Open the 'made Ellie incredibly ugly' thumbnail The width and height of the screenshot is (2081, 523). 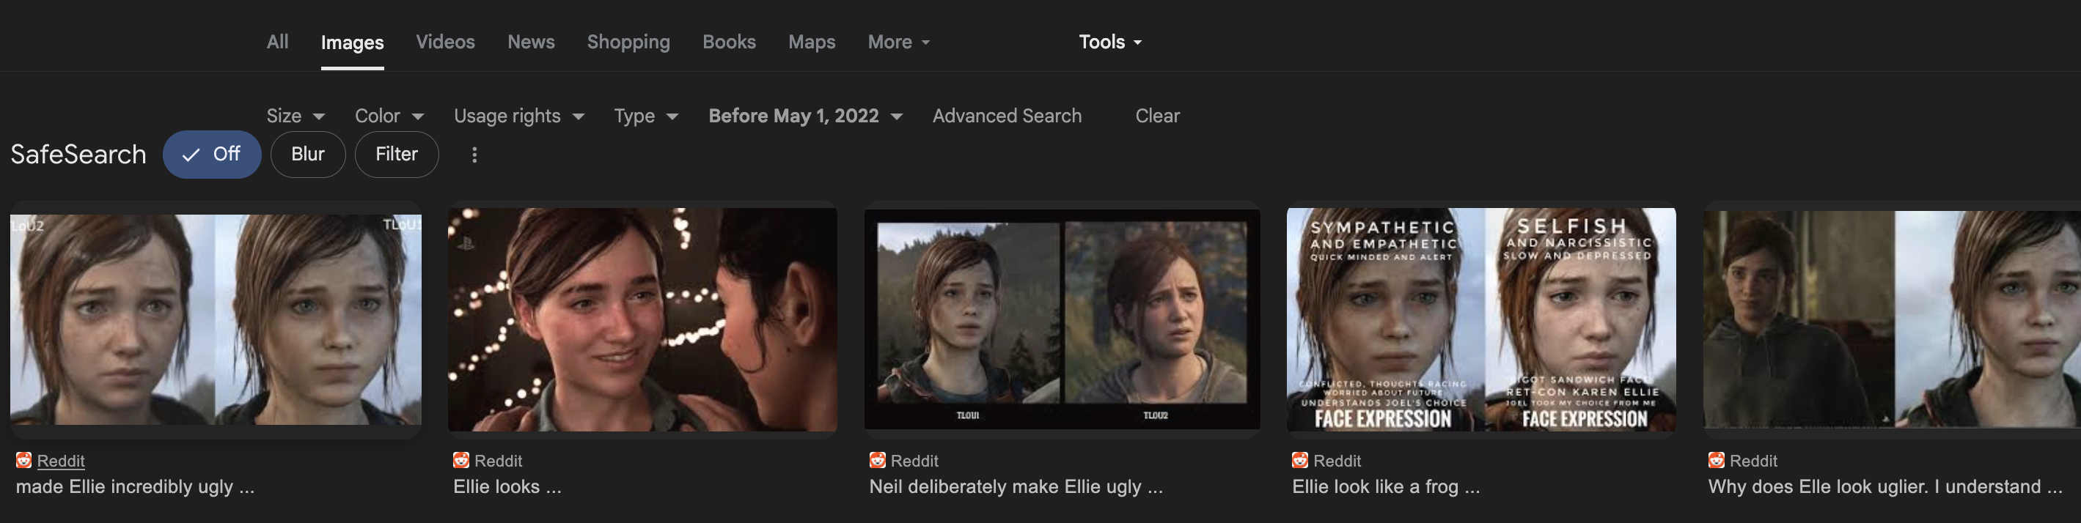tap(216, 319)
